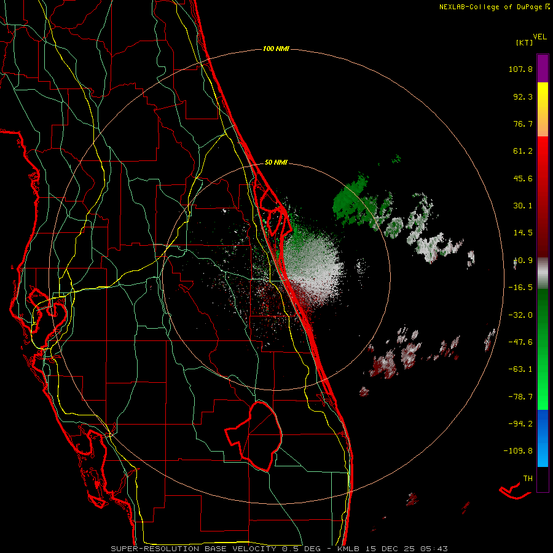
Task: Click the 100 NMI range ring label
Action: (276, 49)
